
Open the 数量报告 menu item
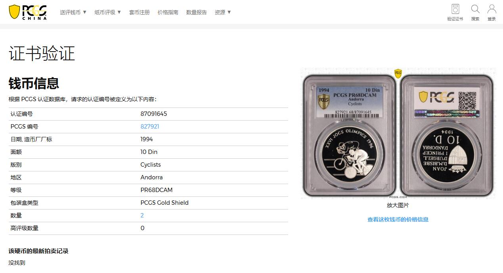(197, 12)
